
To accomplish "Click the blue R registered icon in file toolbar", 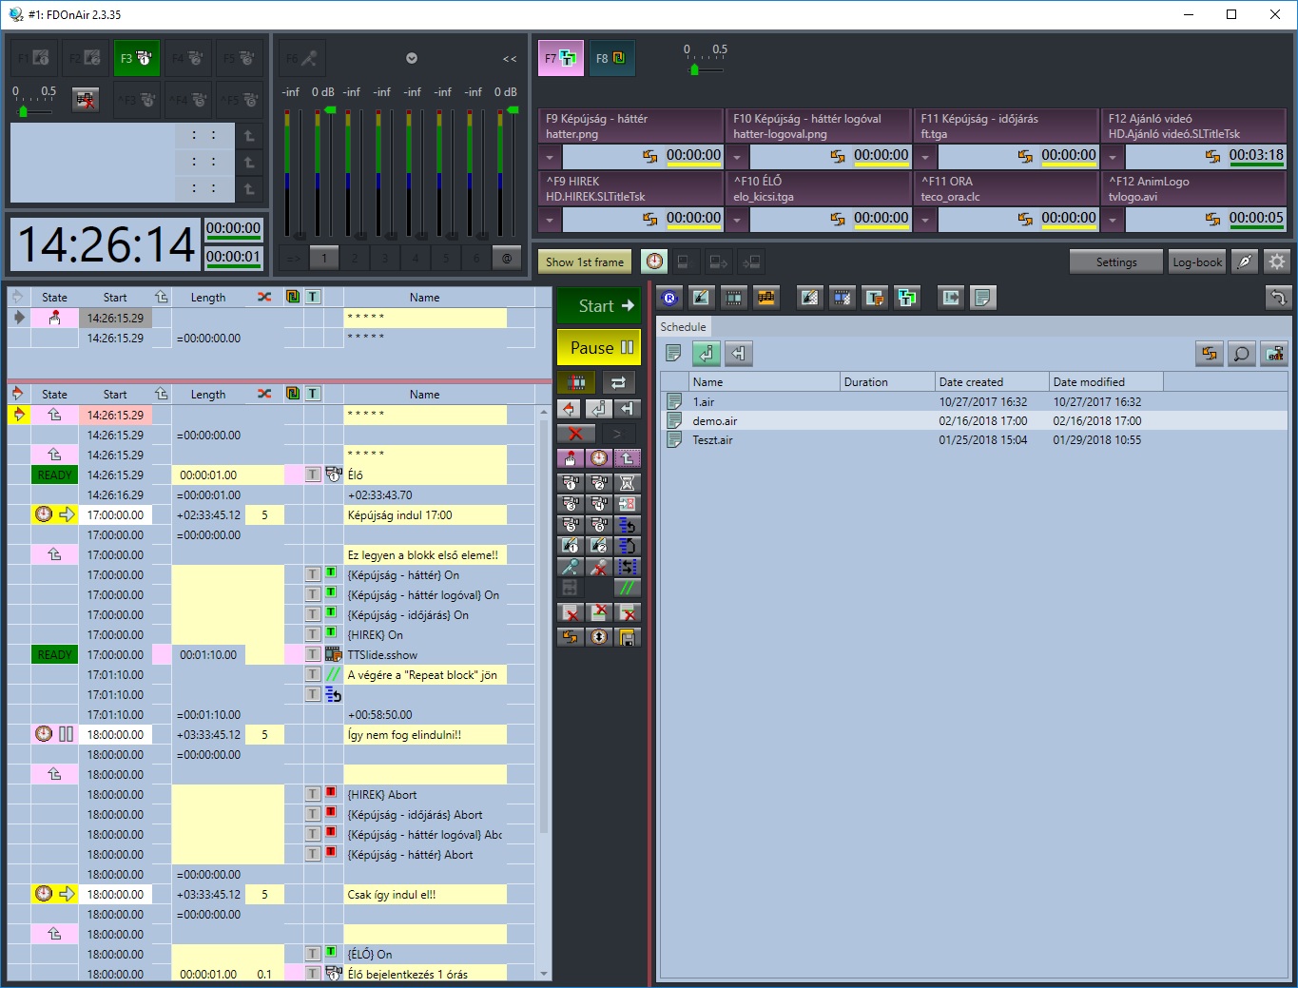I will coord(669,298).
